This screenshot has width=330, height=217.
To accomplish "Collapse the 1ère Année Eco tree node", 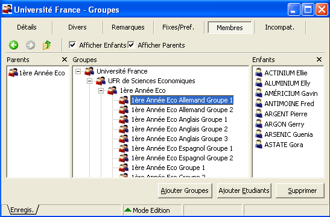I will click(x=101, y=91).
